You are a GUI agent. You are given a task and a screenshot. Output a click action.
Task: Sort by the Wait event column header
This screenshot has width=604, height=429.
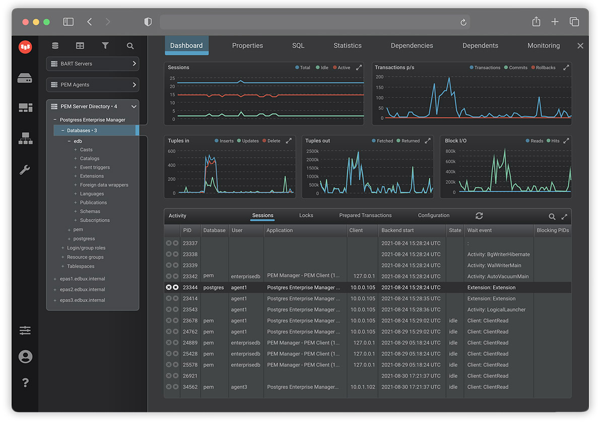(x=499, y=231)
